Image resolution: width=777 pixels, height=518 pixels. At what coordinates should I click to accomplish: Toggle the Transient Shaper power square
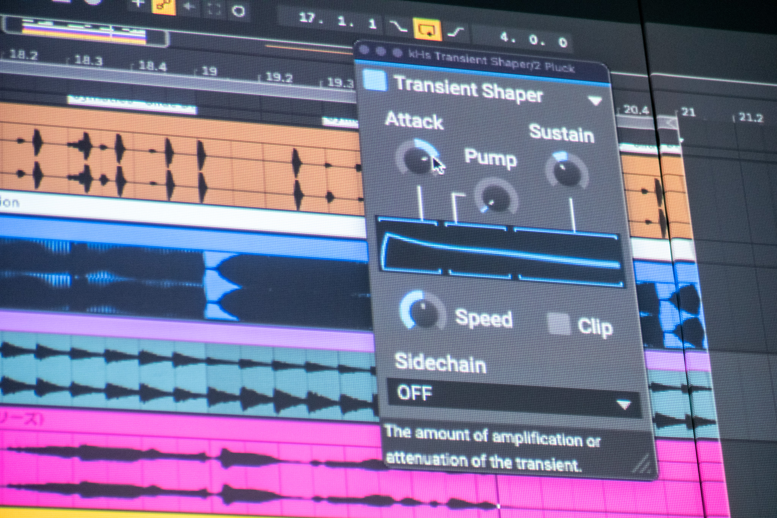click(x=375, y=80)
